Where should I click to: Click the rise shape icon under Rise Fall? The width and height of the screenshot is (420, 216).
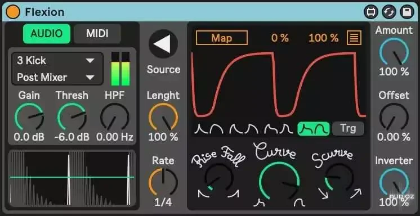click(233, 193)
